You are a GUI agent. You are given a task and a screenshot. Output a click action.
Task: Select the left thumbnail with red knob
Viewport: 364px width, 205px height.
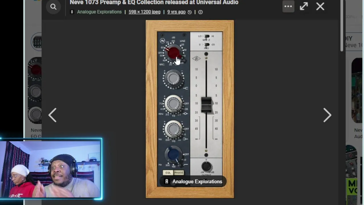click(35, 91)
